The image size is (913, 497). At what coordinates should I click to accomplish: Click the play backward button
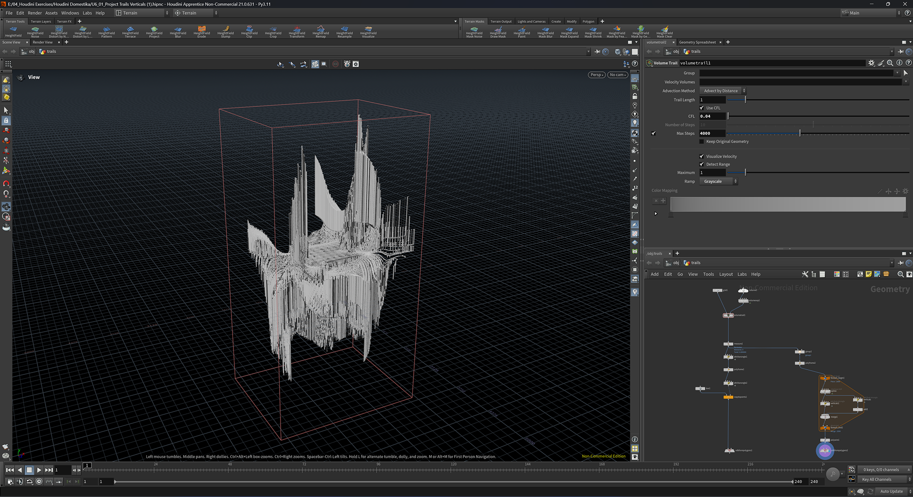(19, 470)
